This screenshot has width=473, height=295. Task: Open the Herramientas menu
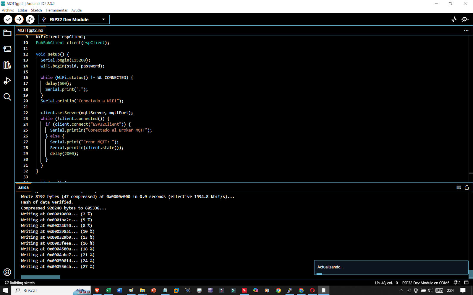pos(57,10)
